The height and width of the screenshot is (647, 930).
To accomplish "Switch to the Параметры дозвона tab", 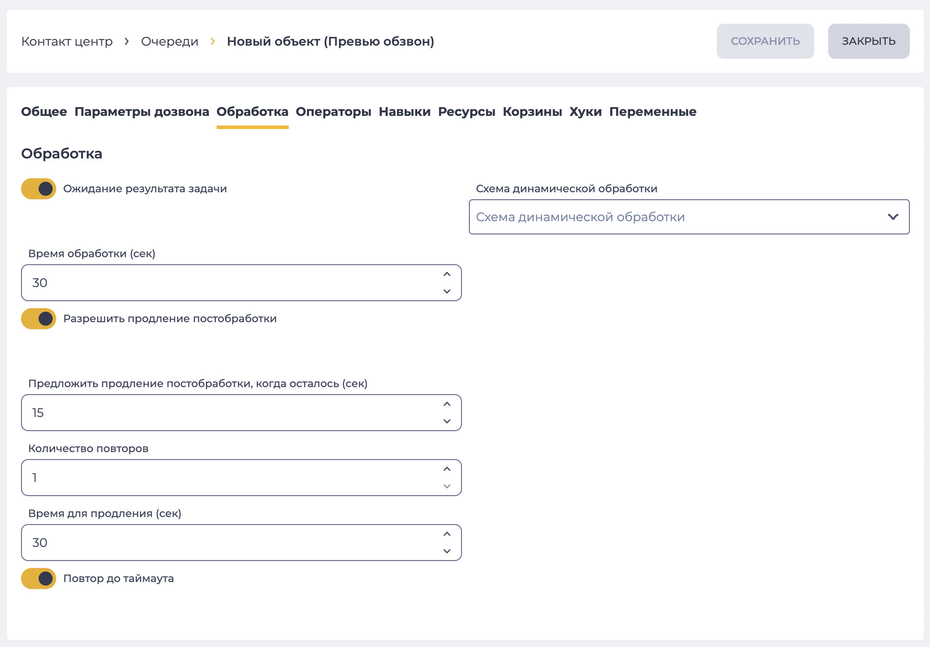I will coord(142,111).
